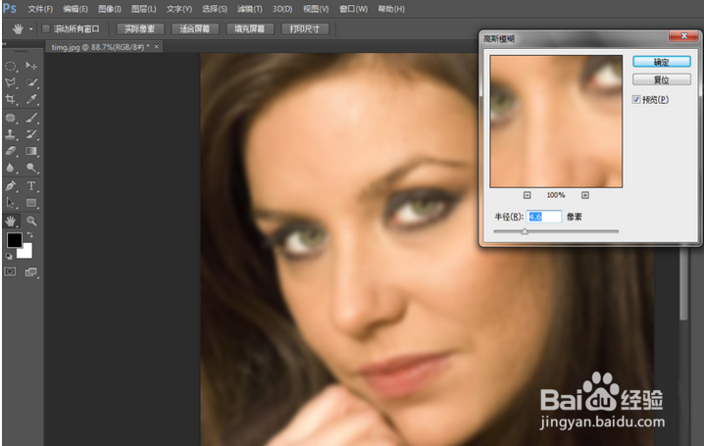
Task: Enable scroll all windows checkbox
Action: [46, 28]
